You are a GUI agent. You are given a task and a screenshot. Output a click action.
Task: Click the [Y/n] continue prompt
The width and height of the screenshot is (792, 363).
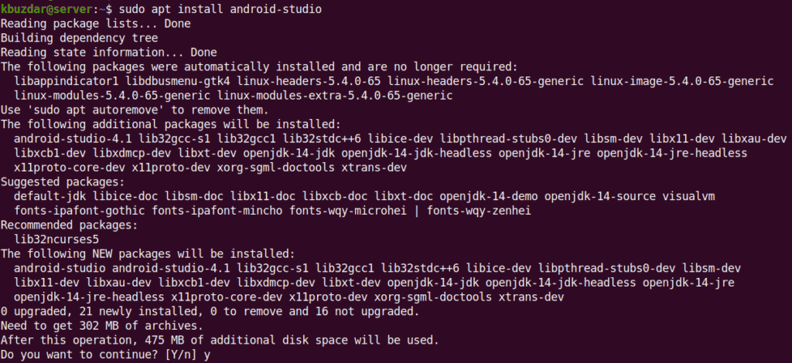click(182, 355)
